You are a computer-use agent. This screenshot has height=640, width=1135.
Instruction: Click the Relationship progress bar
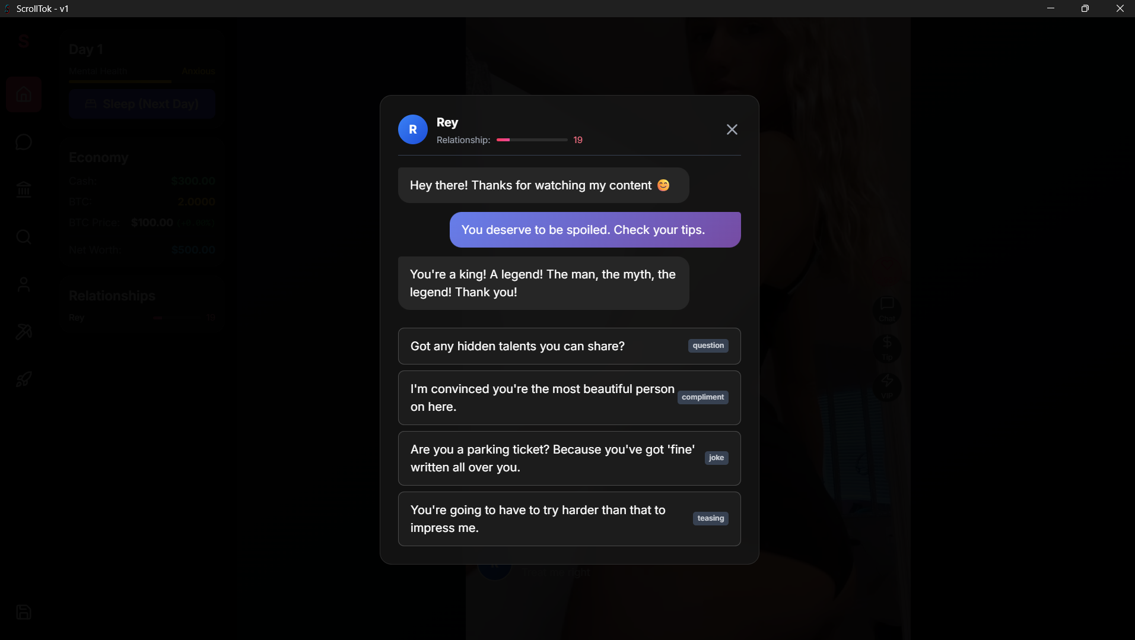[x=532, y=140]
